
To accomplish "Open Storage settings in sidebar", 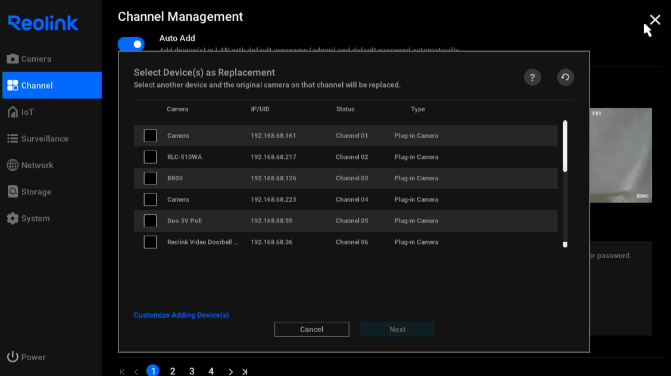I will click(29, 192).
